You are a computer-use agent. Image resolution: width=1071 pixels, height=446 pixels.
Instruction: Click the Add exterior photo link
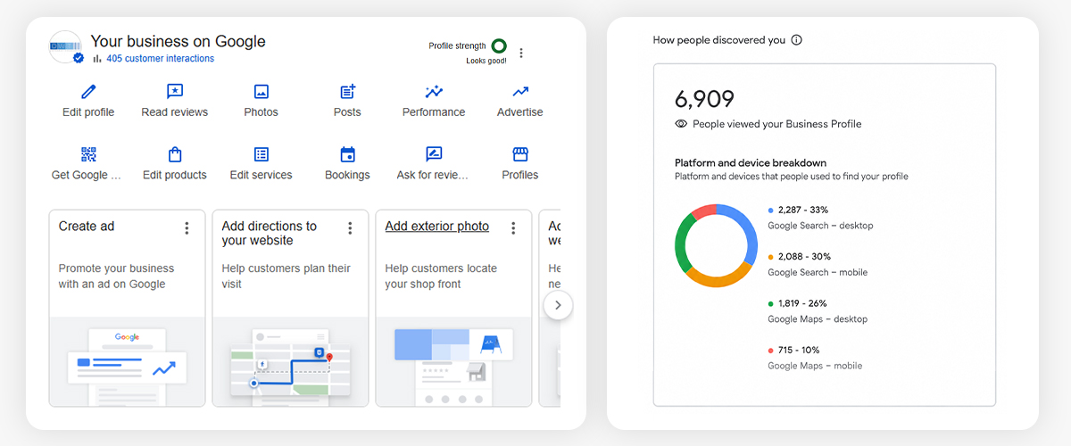tap(436, 227)
